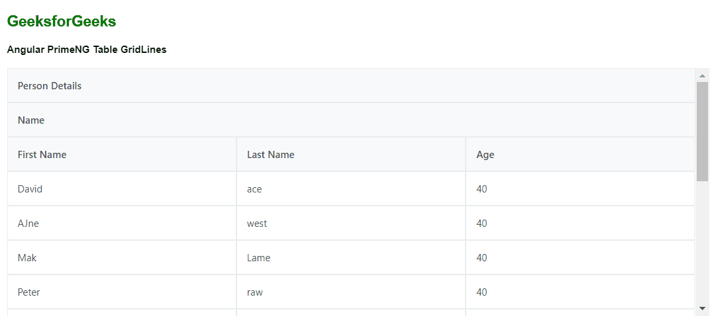Image resolution: width=714 pixels, height=332 pixels.
Task: Click the age cell in Peter's row
Action: coord(482,292)
